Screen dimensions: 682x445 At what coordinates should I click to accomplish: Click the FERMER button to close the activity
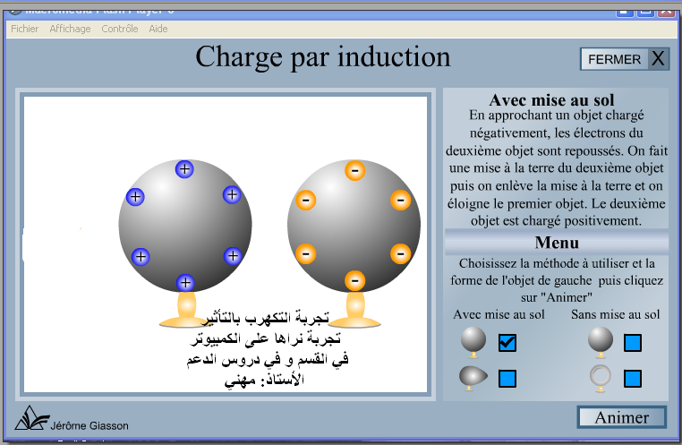pos(624,59)
